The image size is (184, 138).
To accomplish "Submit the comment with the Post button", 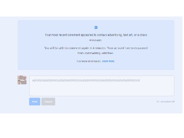I will (34, 102).
